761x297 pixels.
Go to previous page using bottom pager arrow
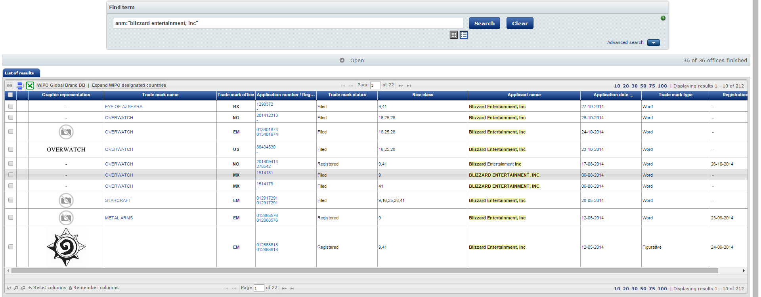point(234,288)
